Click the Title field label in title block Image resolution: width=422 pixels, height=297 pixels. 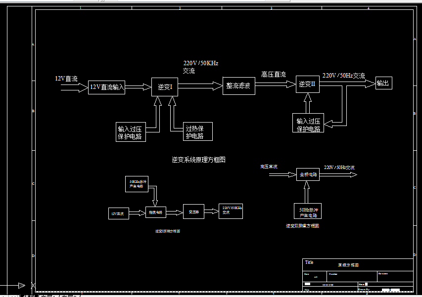309,262
